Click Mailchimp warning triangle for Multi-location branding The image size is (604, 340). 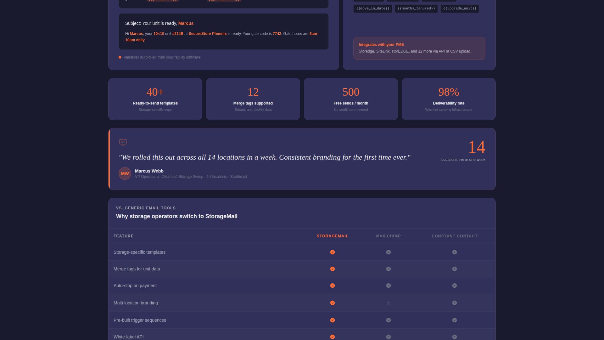[x=389, y=303]
